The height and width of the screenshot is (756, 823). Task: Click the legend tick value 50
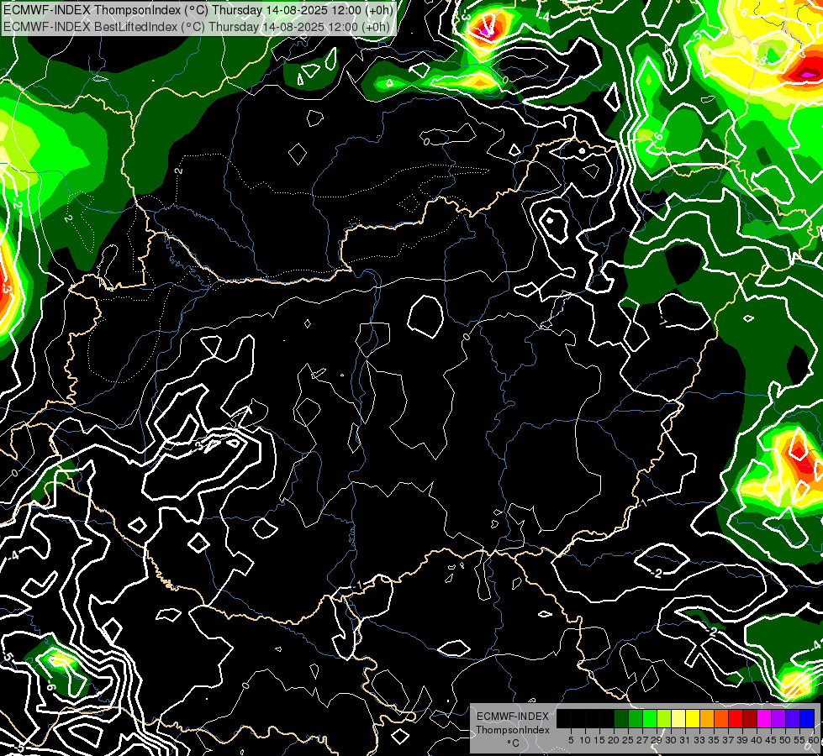785,740
